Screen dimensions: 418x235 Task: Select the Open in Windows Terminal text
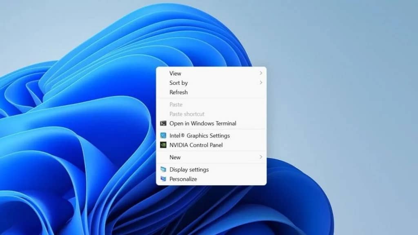pos(203,123)
